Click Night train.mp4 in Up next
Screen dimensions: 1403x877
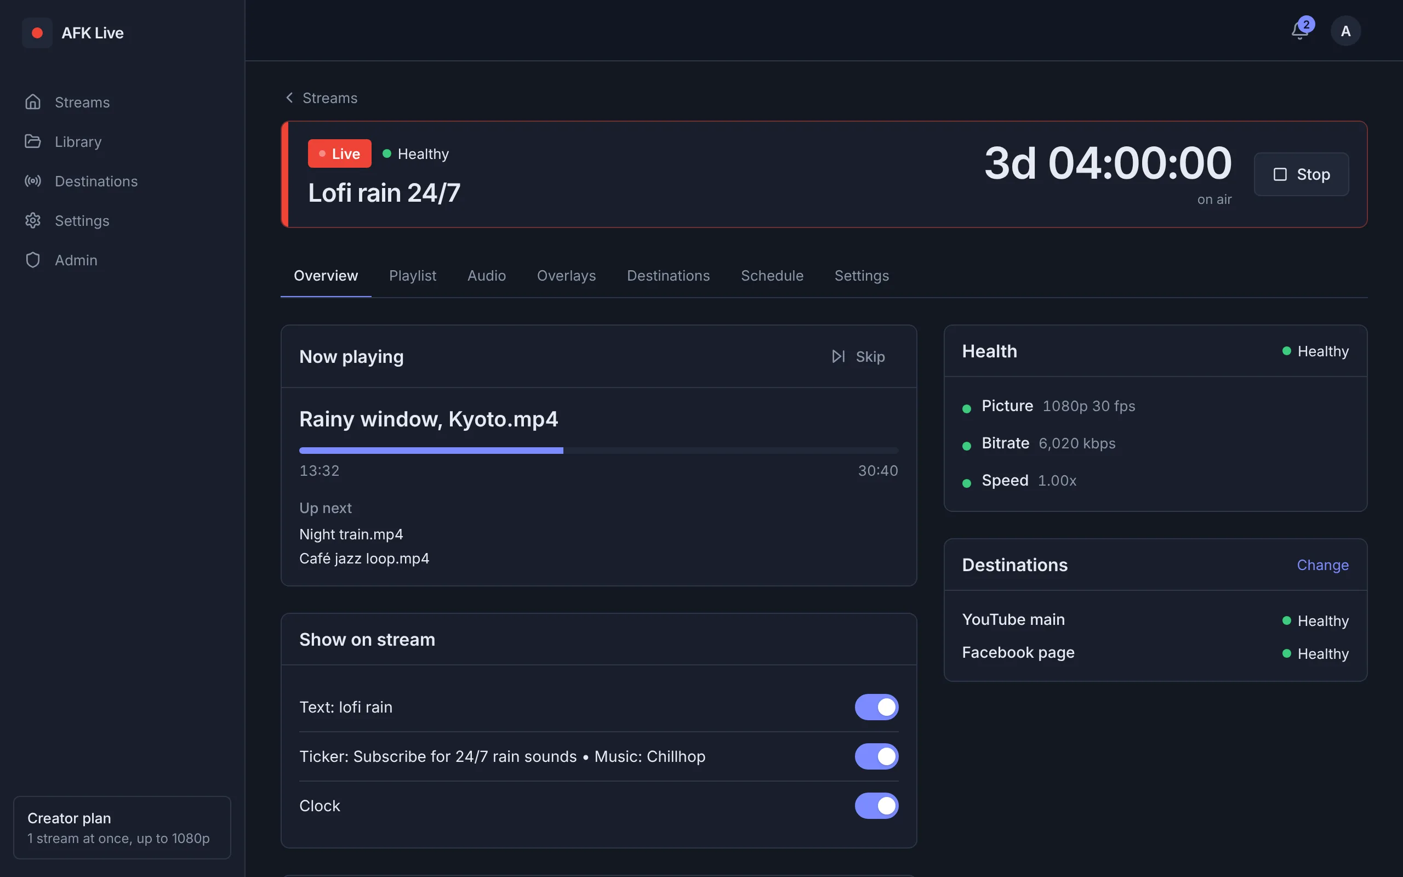[x=351, y=534]
